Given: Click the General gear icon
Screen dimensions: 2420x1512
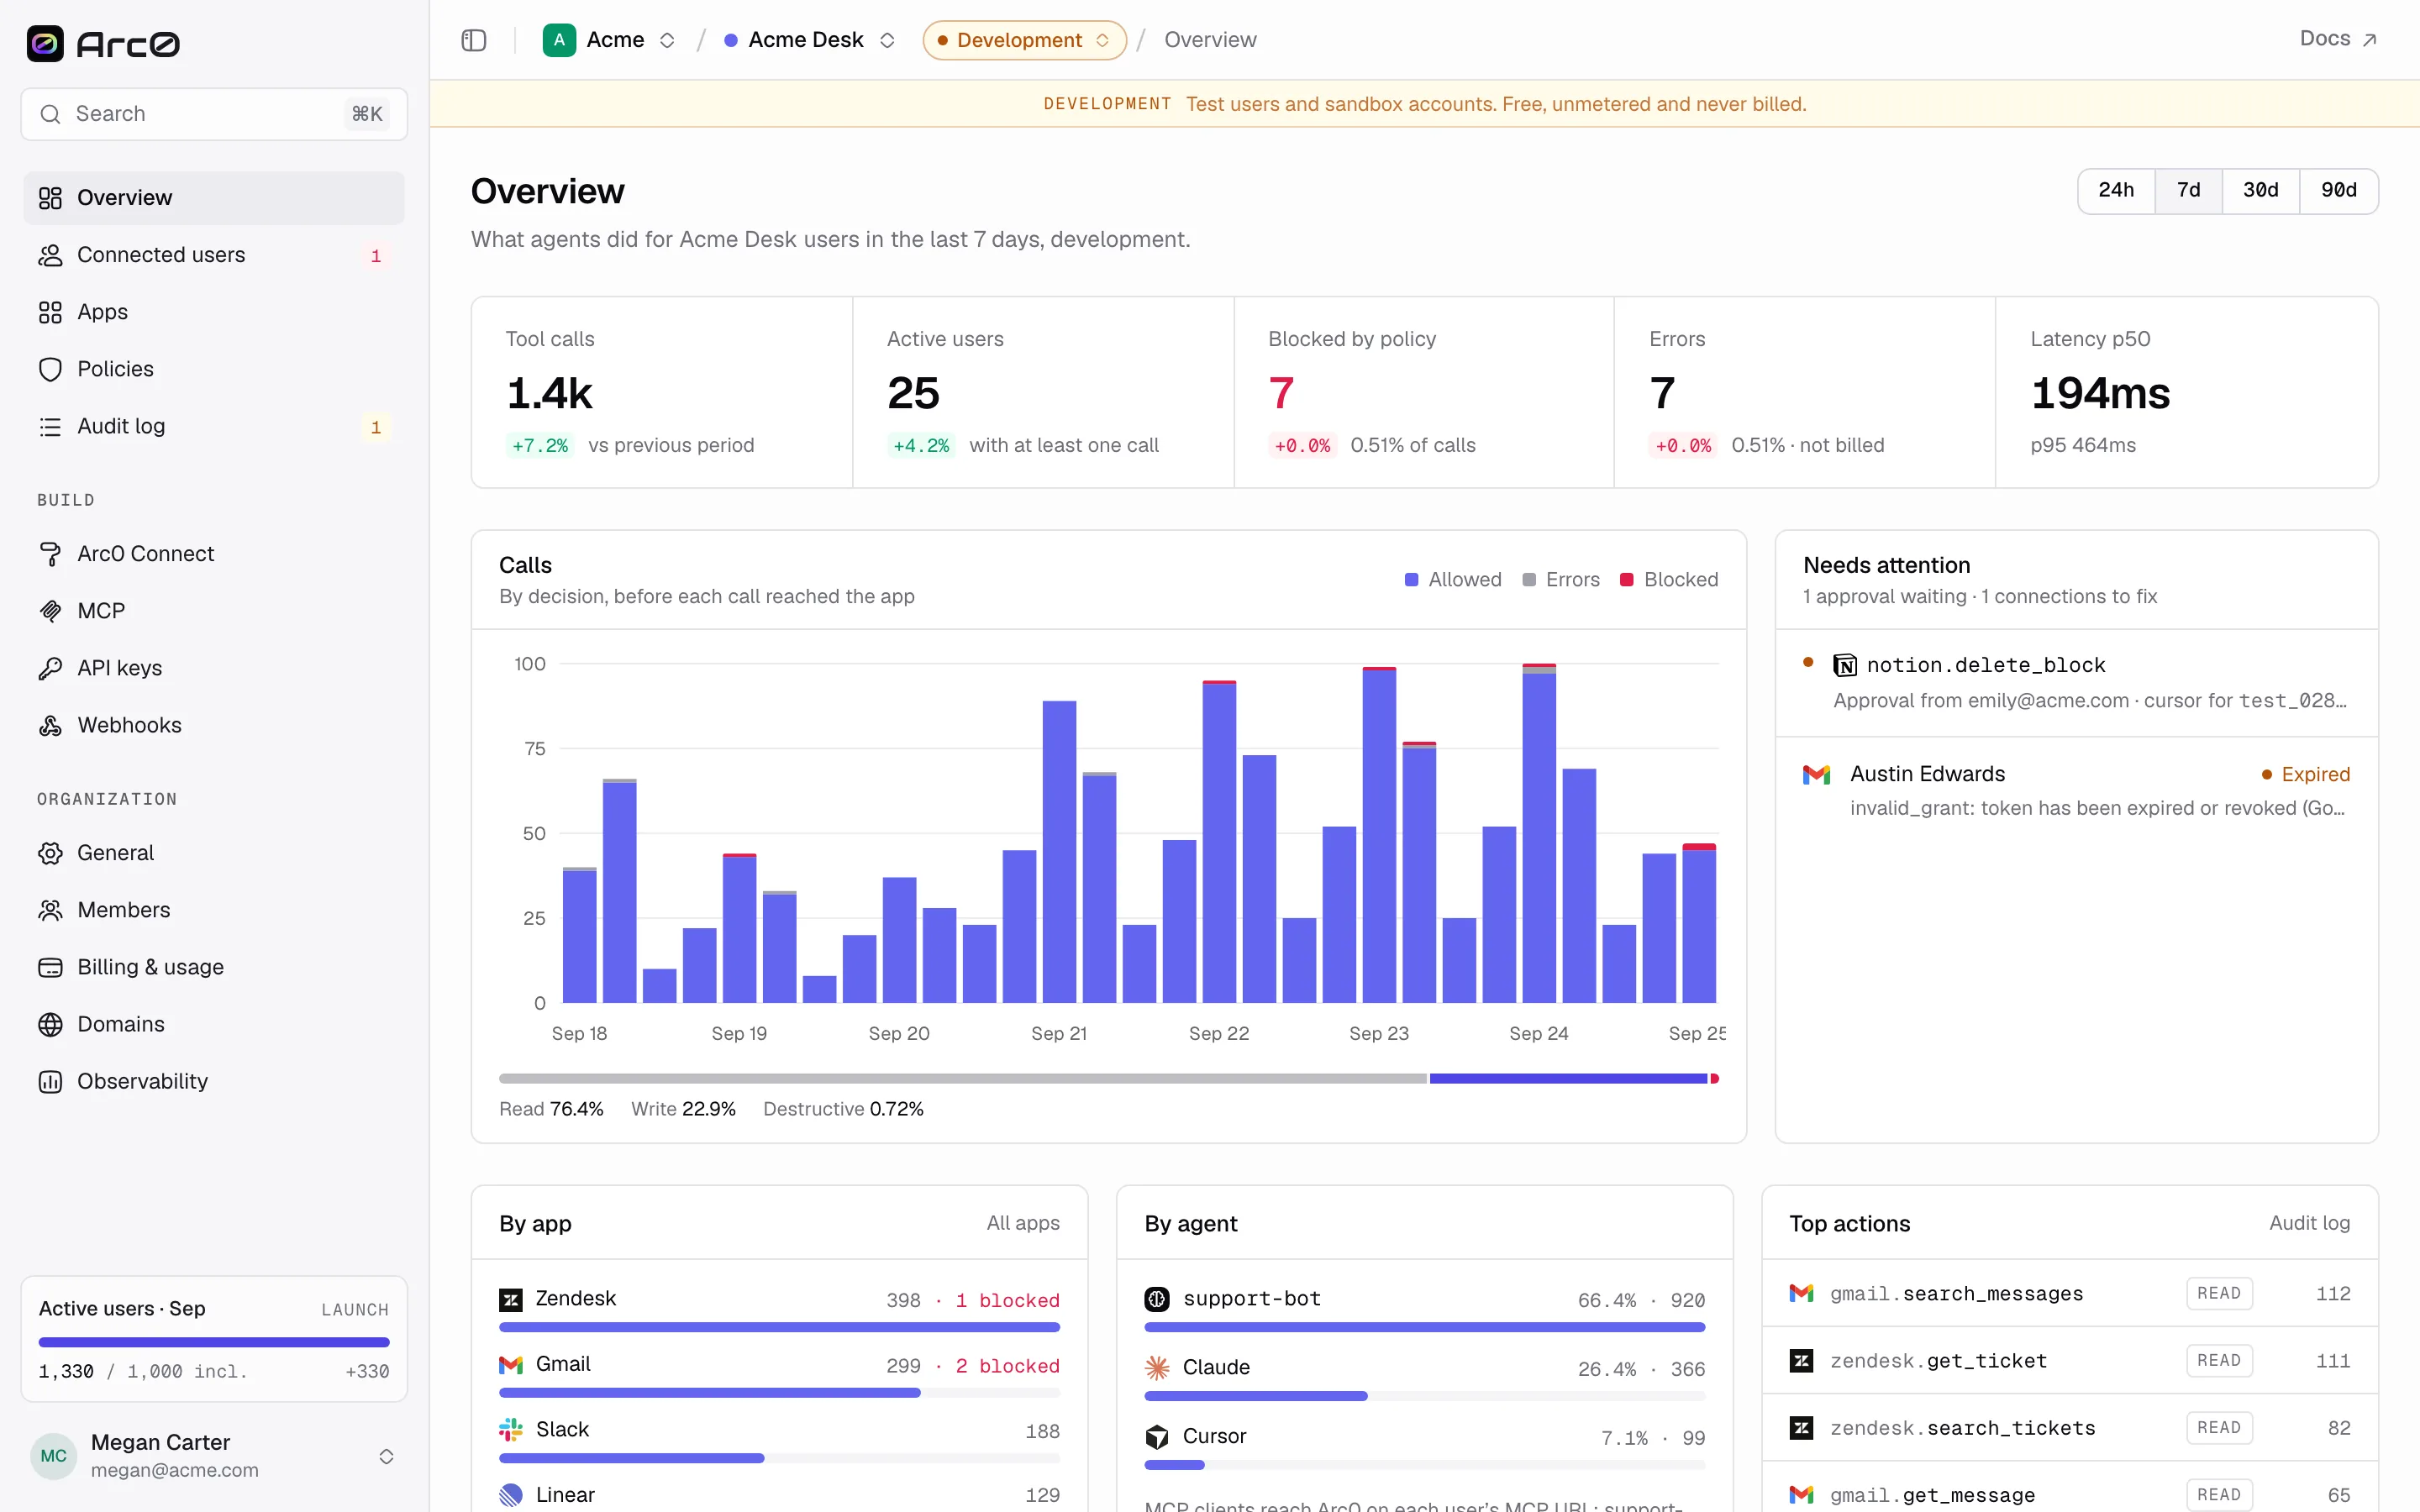Looking at the screenshot, I should coord(50,853).
